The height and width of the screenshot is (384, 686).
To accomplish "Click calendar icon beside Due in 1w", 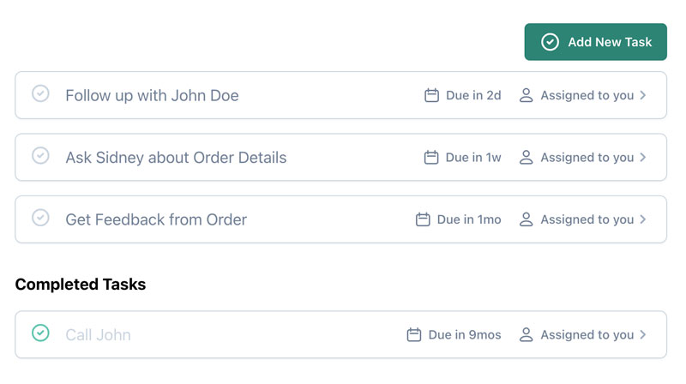I will click(431, 157).
